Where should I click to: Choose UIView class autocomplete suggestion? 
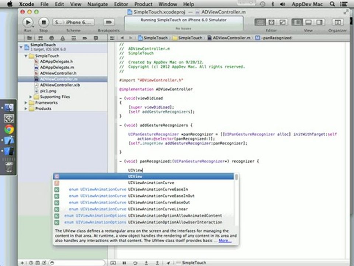point(143,177)
